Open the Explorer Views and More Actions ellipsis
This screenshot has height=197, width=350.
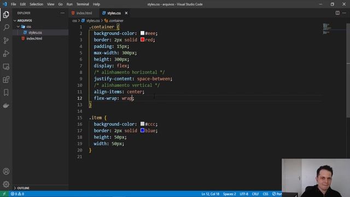pyautogui.click(x=62, y=13)
